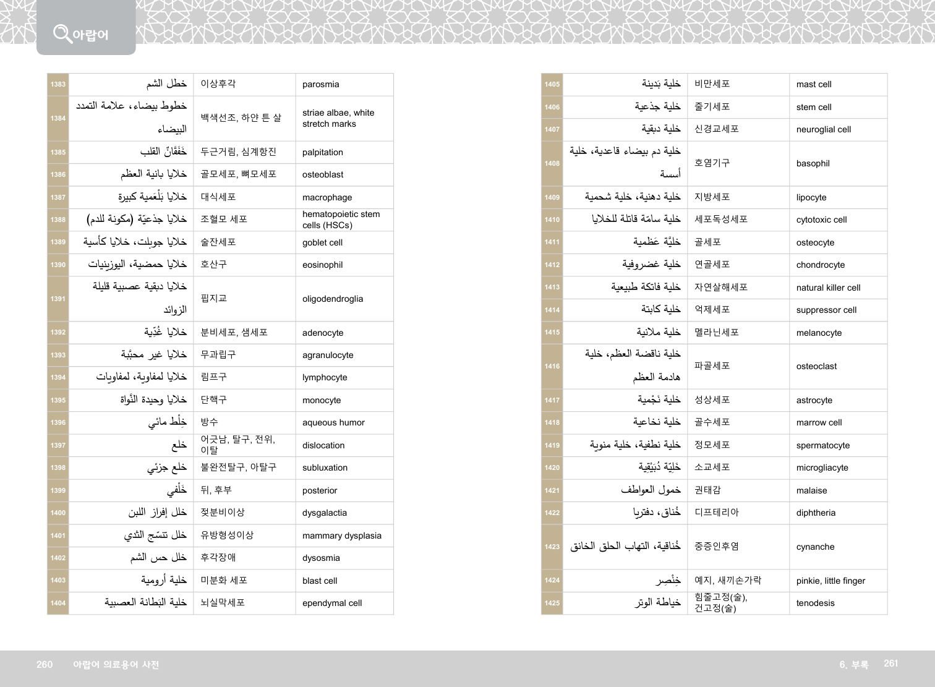Select the oligodendroglia term
This screenshot has height=687, width=935.
[333, 299]
